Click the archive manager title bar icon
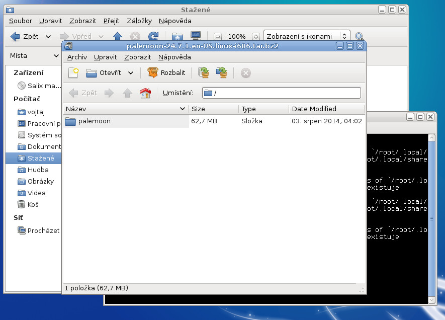Image resolution: width=445 pixels, height=320 pixels. pyautogui.click(x=68, y=46)
